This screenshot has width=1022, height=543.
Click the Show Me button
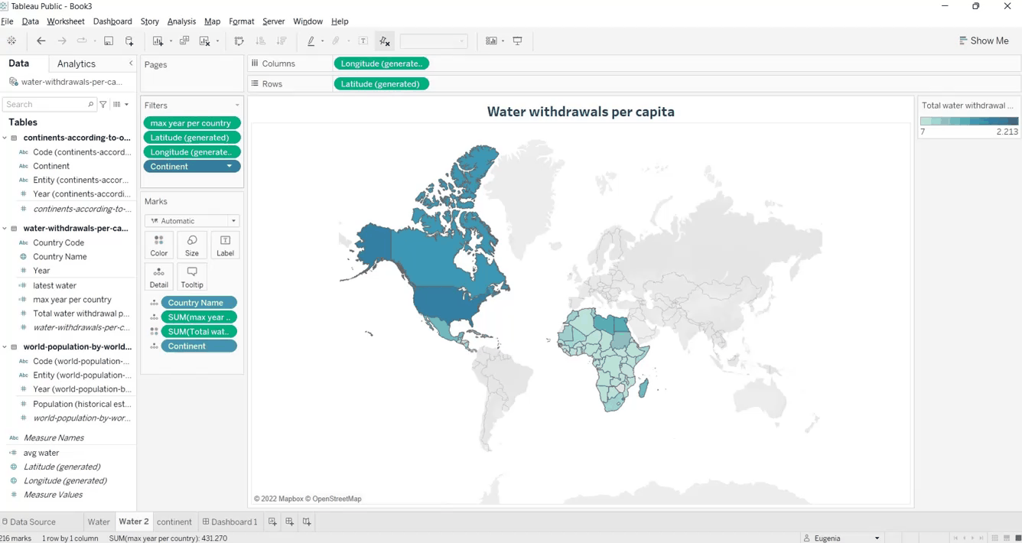click(x=984, y=41)
